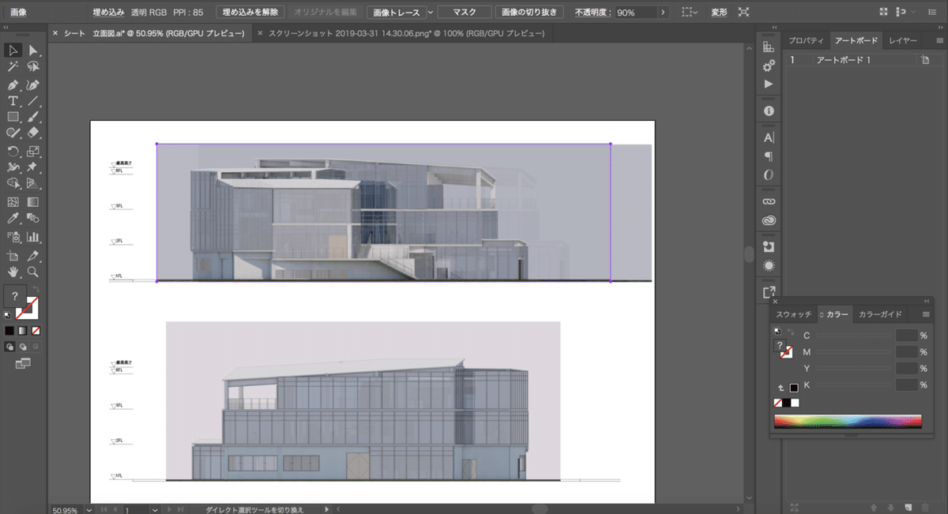Open the Info panel icon
The height and width of the screenshot is (514, 948).
(x=769, y=111)
